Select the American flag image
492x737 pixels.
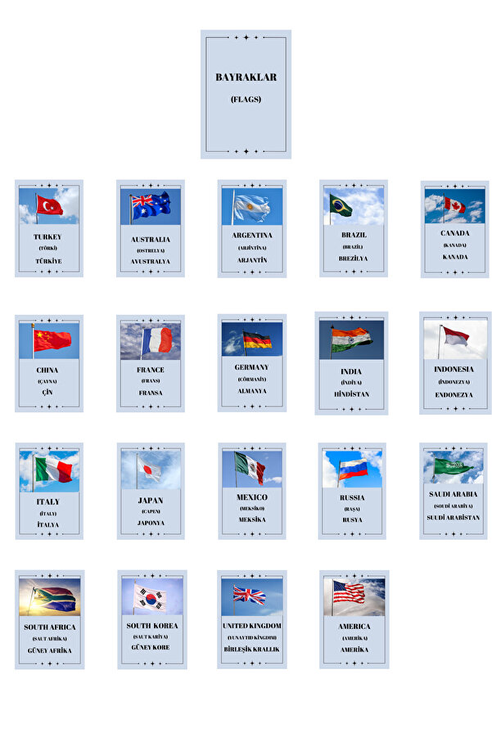click(354, 596)
